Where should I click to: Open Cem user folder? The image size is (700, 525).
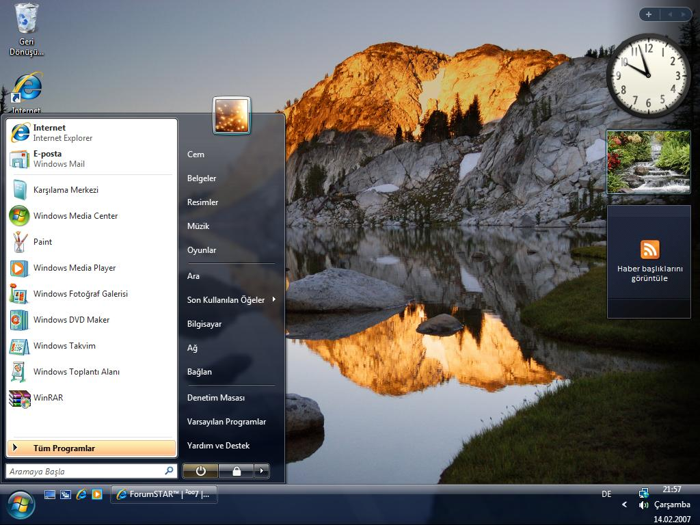[231, 154]
